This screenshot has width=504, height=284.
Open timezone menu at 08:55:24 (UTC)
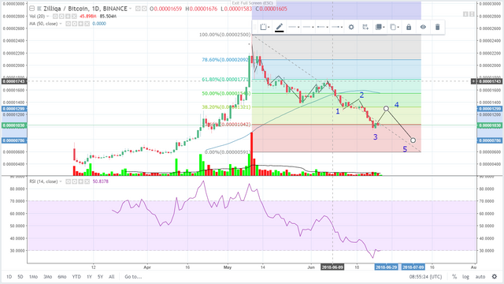point(425,277)
